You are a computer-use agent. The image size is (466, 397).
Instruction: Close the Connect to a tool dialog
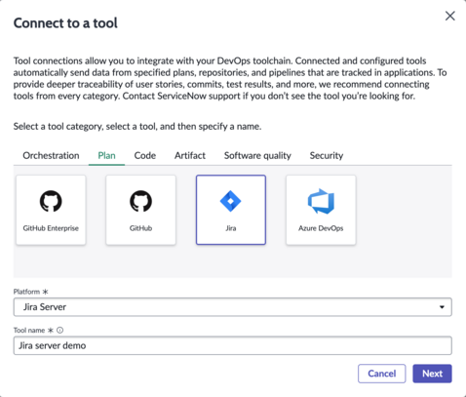(450, 16)
